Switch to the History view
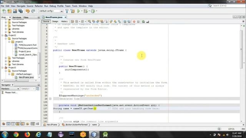 [64, 21]
